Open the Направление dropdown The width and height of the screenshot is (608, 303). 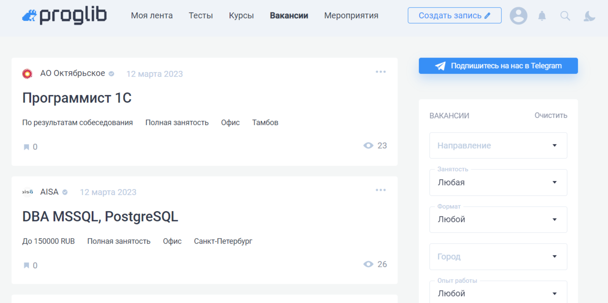pos(498,145)
